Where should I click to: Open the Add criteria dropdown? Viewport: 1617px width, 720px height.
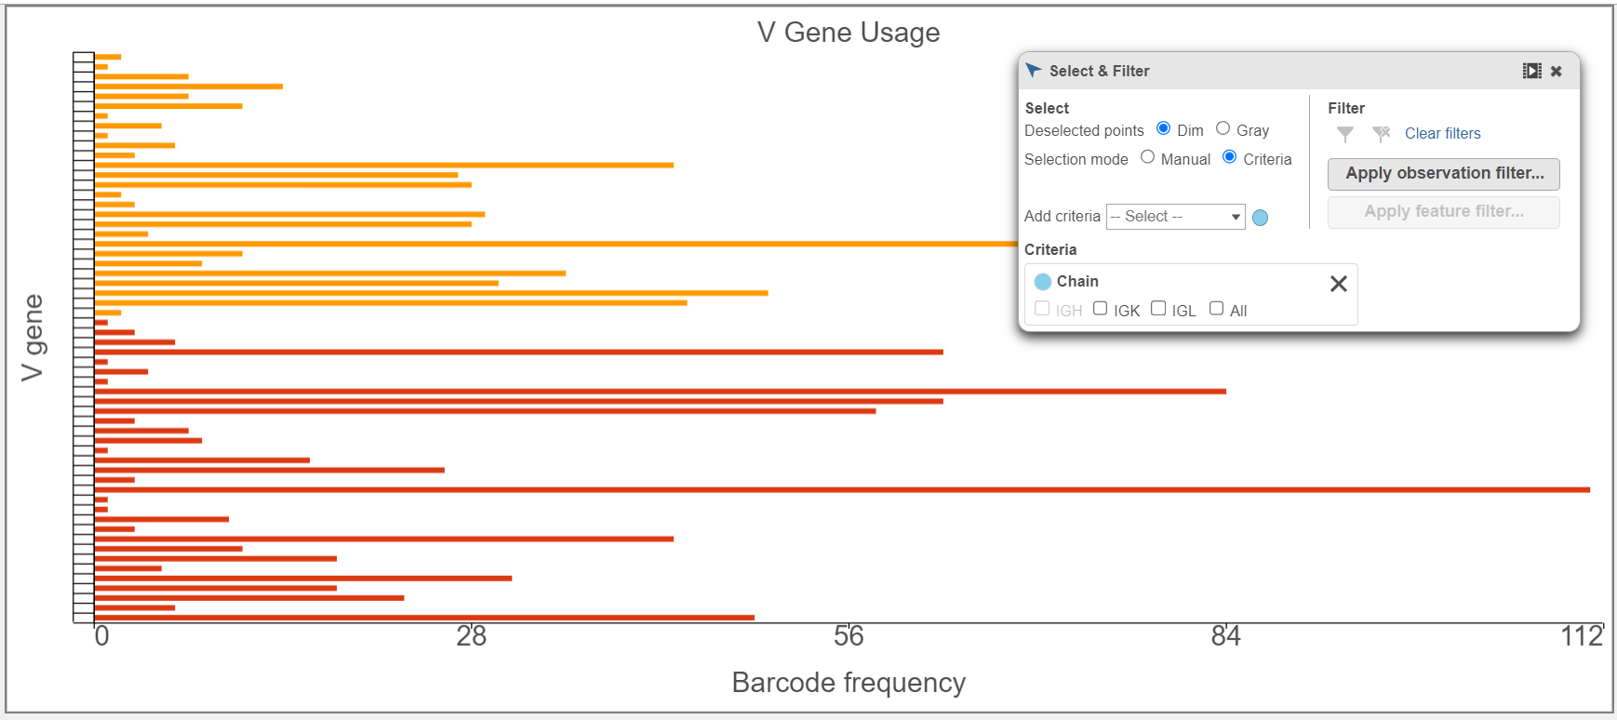[x=1175, y=217]
